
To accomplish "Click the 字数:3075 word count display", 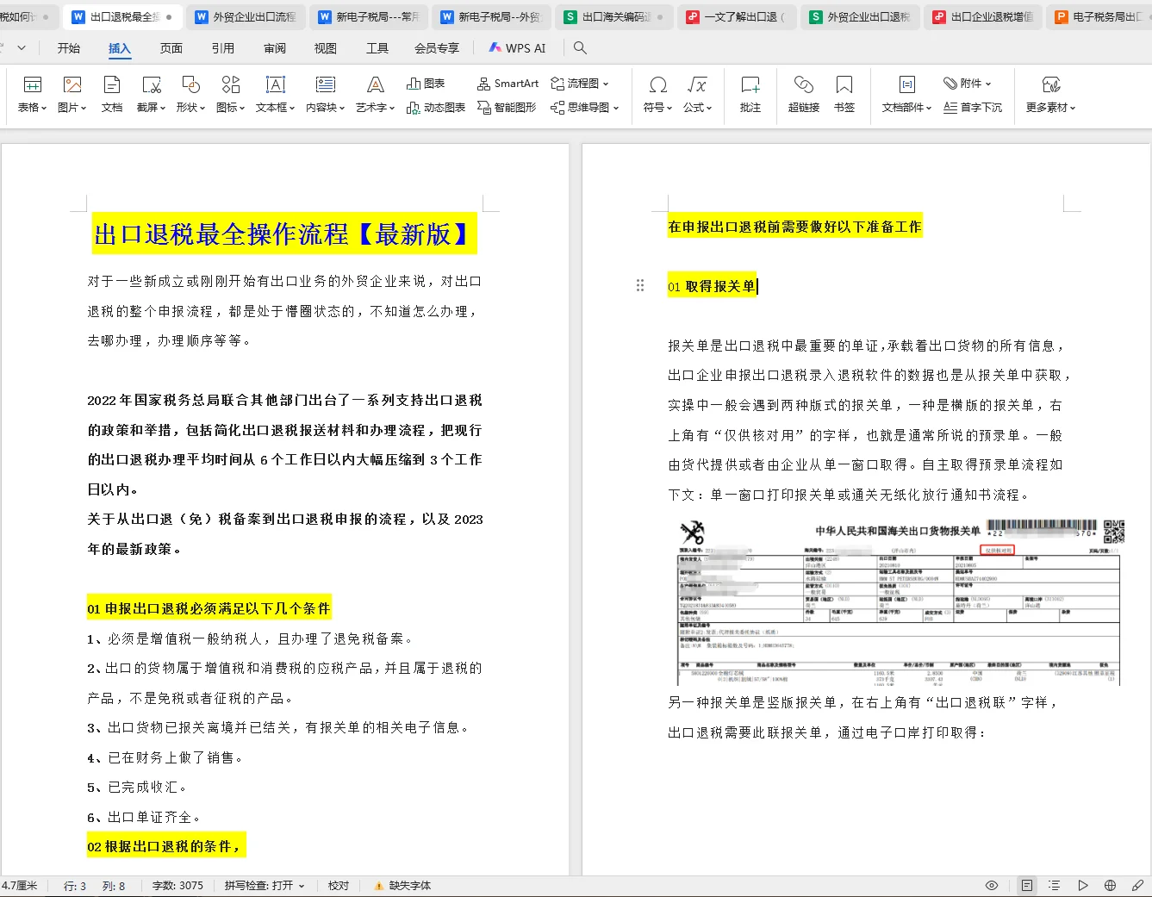I will pos(177,884).
